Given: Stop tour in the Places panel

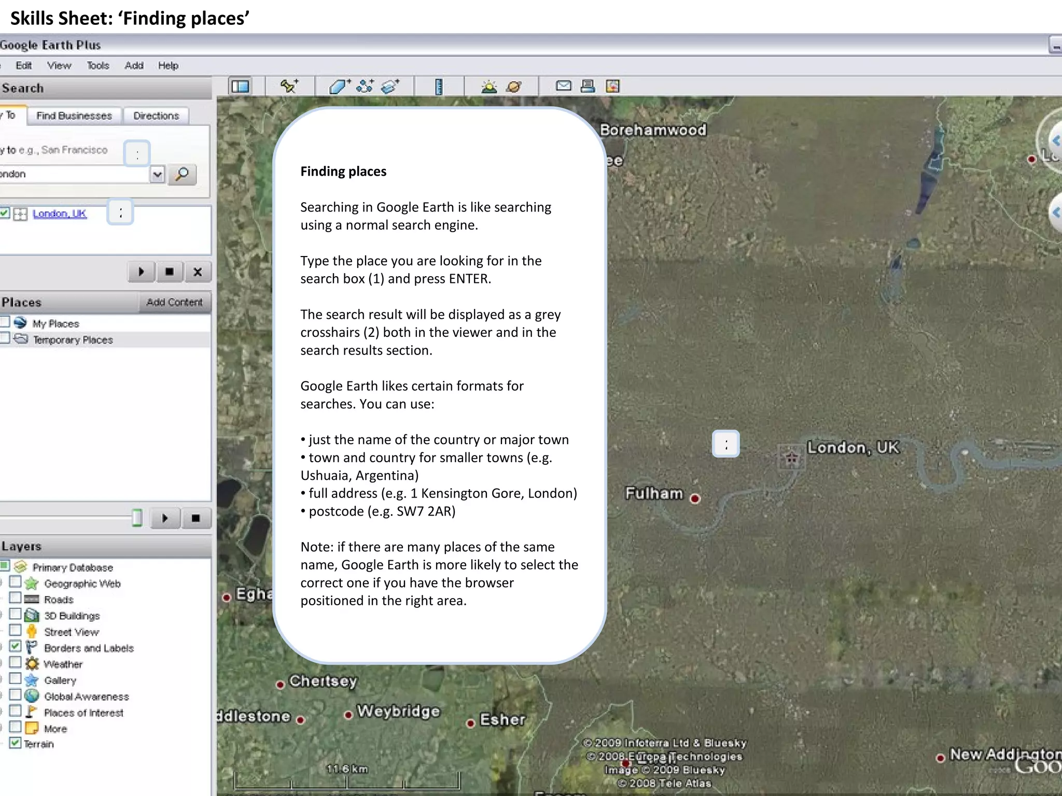Looking at the screenshot, I should click(x=195, y=518).
